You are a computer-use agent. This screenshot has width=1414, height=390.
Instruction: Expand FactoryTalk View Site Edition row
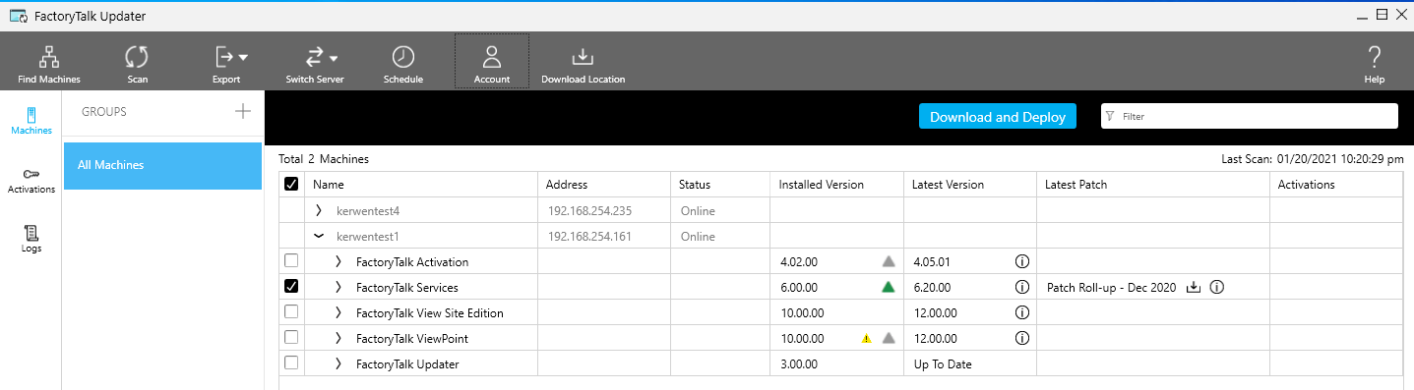click(338, 312)
